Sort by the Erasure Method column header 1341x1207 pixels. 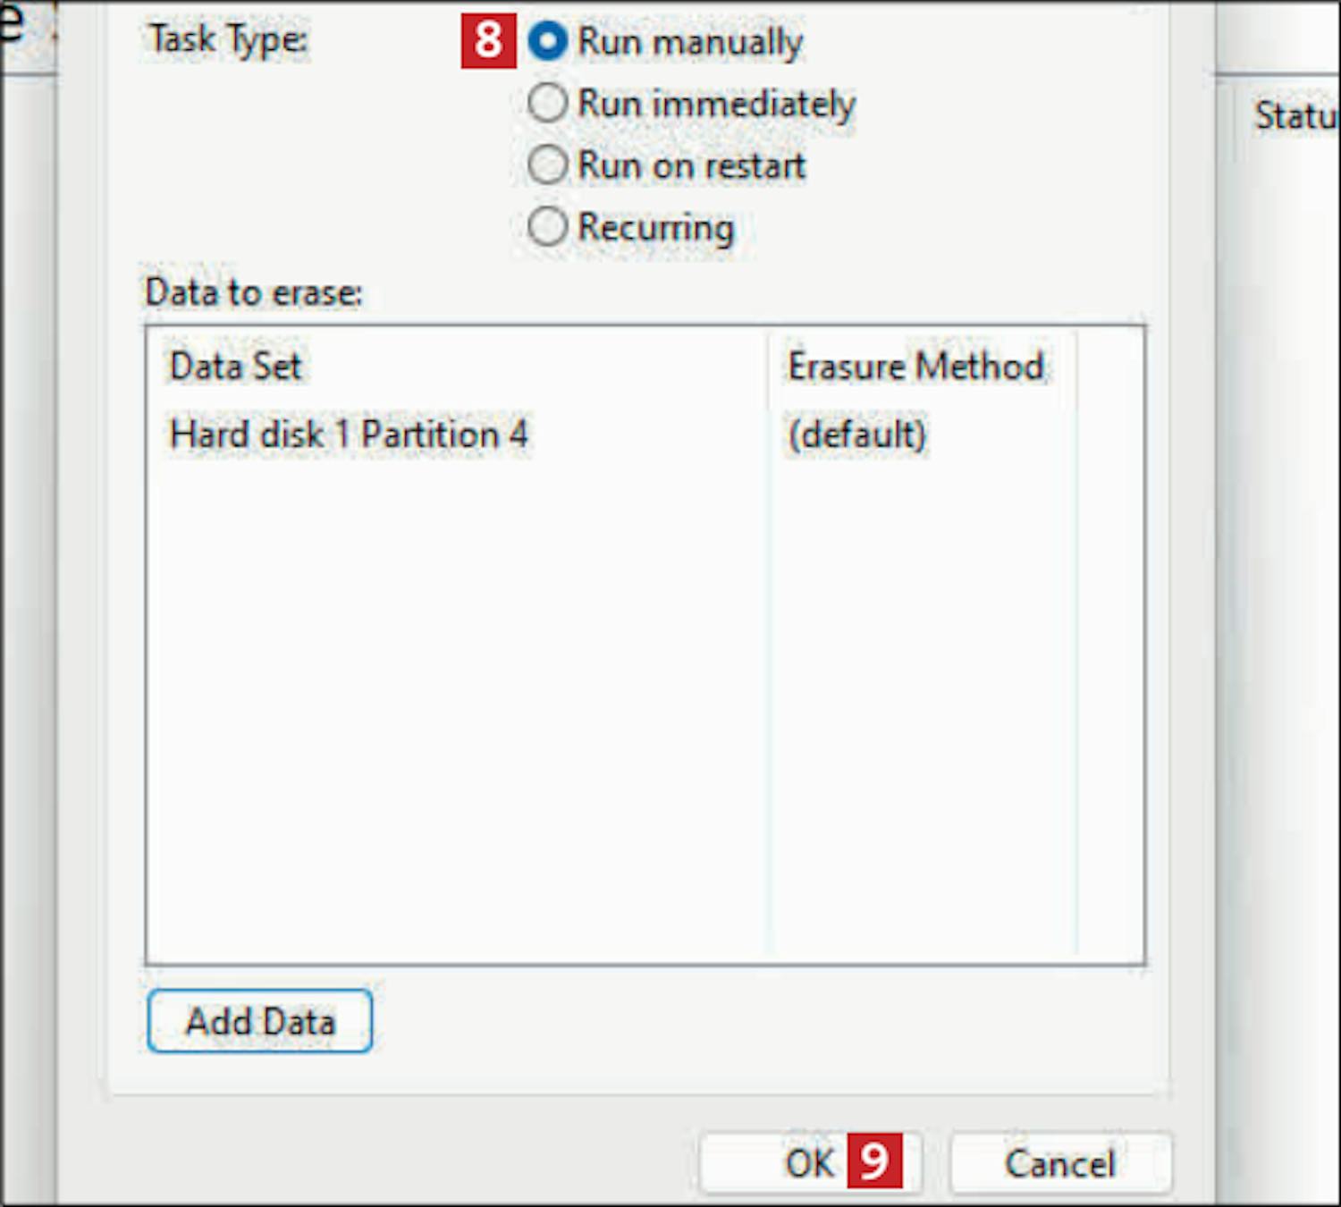pyautogui.click(x=915, y=367)
